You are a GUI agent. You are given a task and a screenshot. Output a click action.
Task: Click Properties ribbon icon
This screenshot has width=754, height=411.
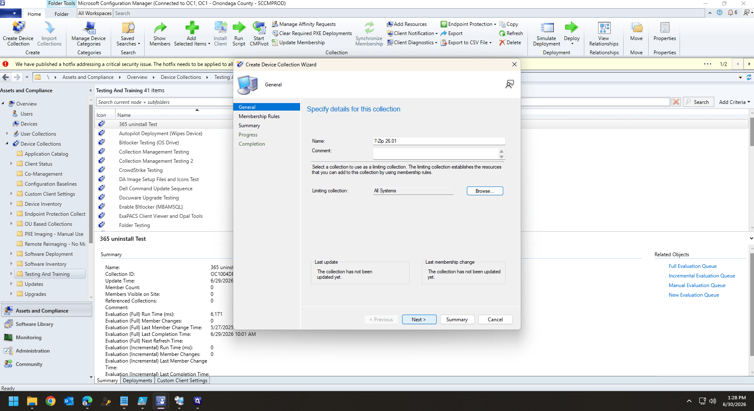pyautogui.click(x=665, y=32)
